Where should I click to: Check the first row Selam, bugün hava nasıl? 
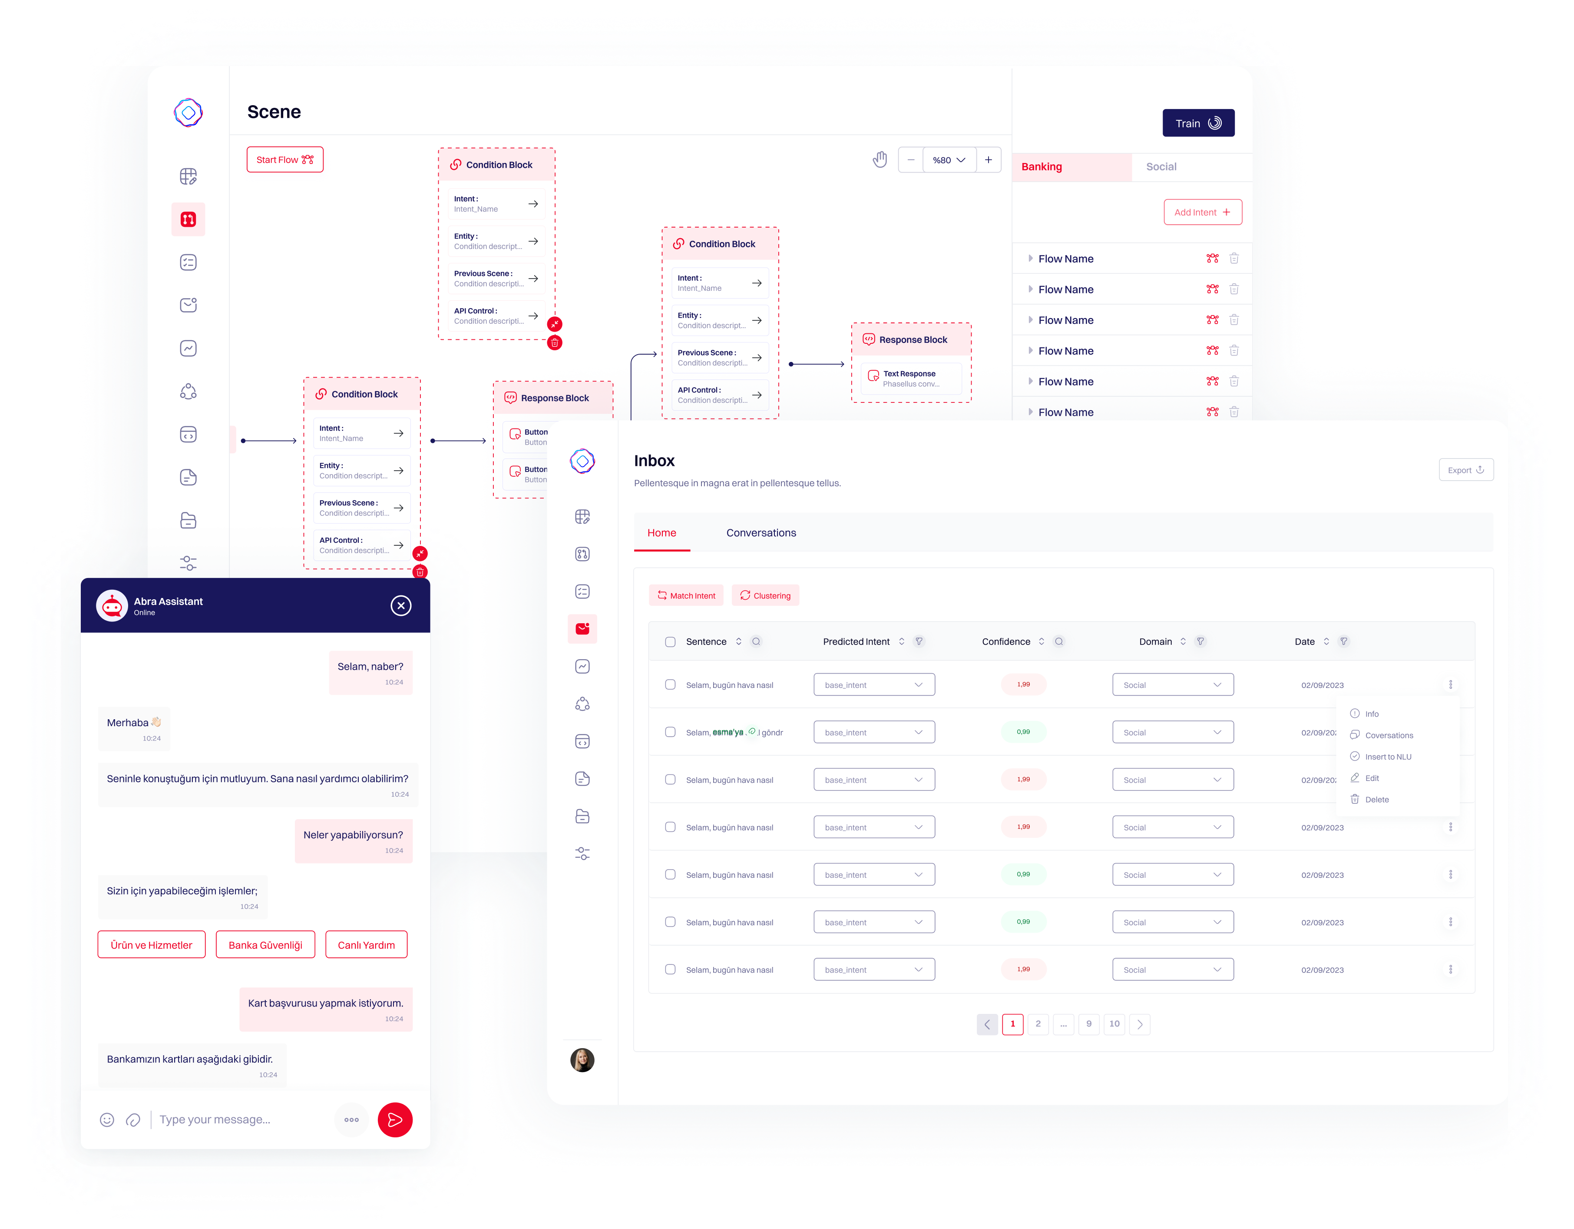click(670, 684)
